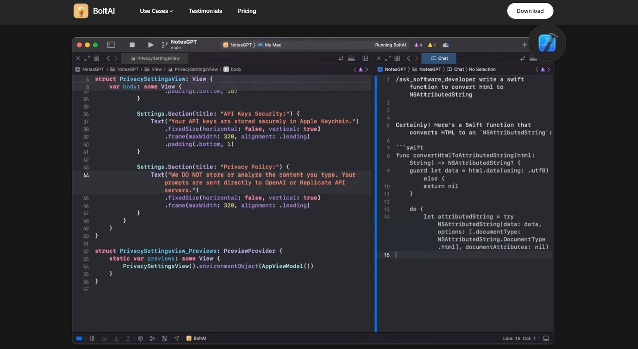Screen dimensions: 638x349
Task: Click the white Download button
Action: click(530, 11)
